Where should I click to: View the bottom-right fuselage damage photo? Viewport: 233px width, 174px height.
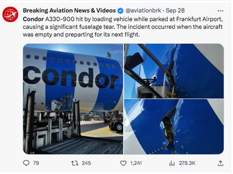[x=174, y=127]
